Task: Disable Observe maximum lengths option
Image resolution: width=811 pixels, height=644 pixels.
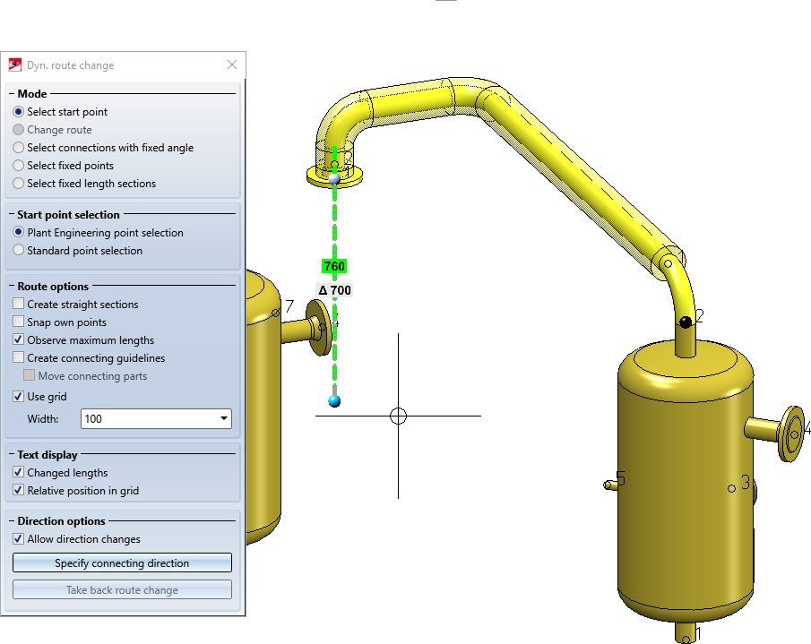Action: [x=19, y=340]
